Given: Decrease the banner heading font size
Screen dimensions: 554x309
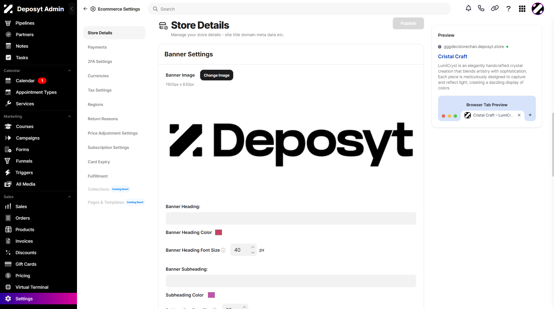Looking at the screenshot, I should (x=253, y=253).
